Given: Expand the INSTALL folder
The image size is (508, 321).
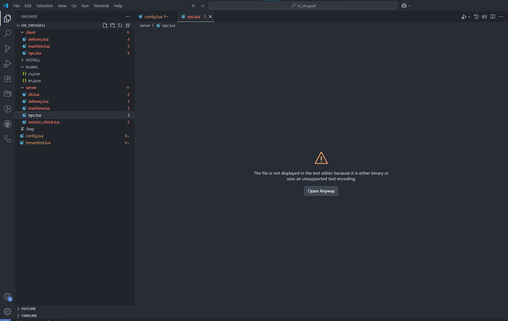Looking at the screenshot, I should click(33, 60).
